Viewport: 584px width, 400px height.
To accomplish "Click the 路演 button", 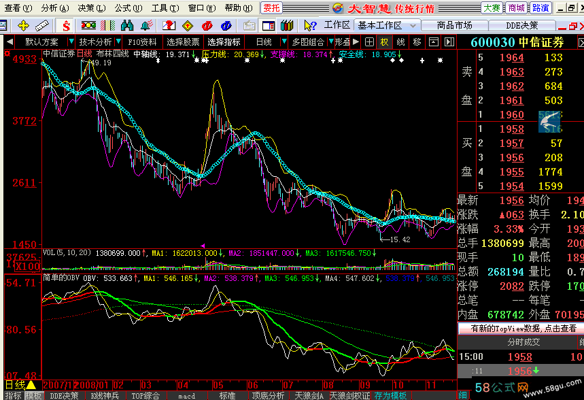I will [x=540, y=8].
